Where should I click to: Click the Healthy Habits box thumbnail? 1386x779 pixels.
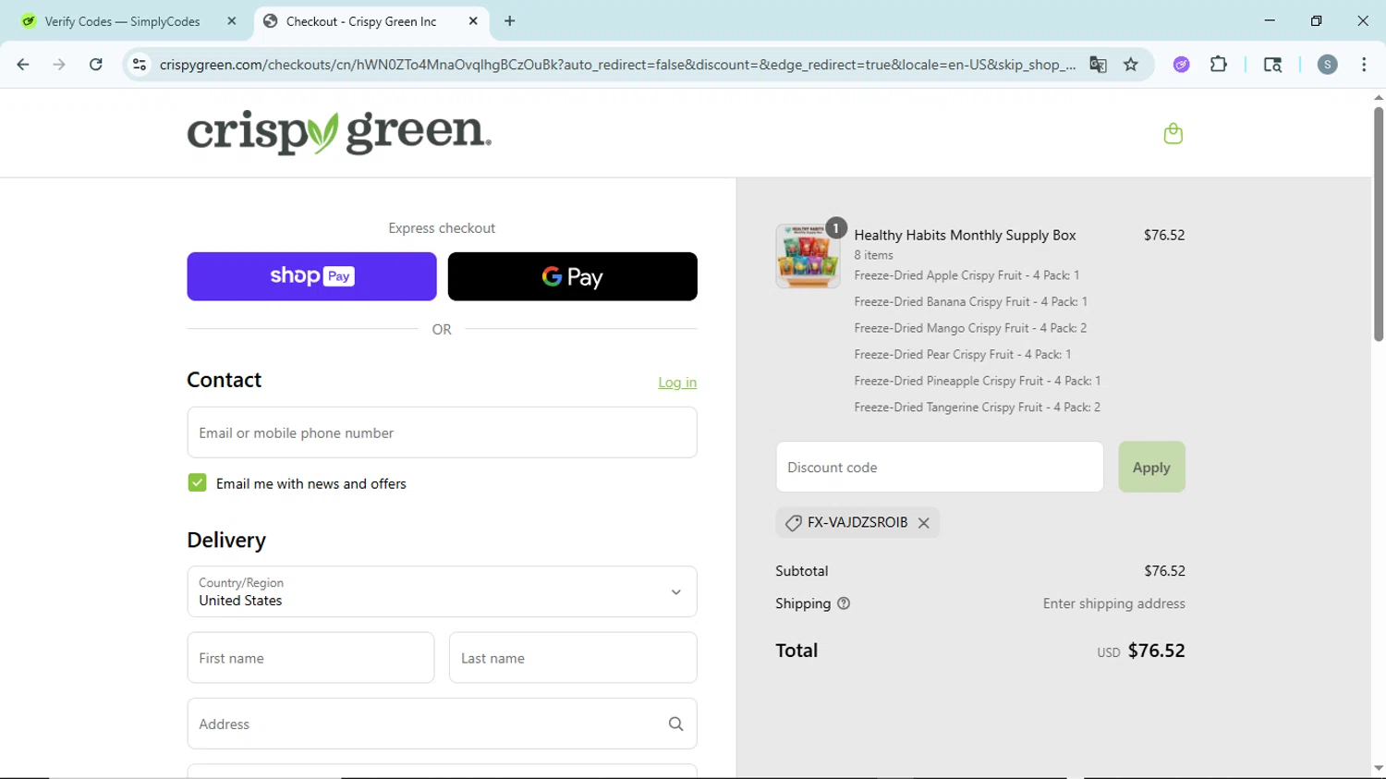[x=808, y=256]
